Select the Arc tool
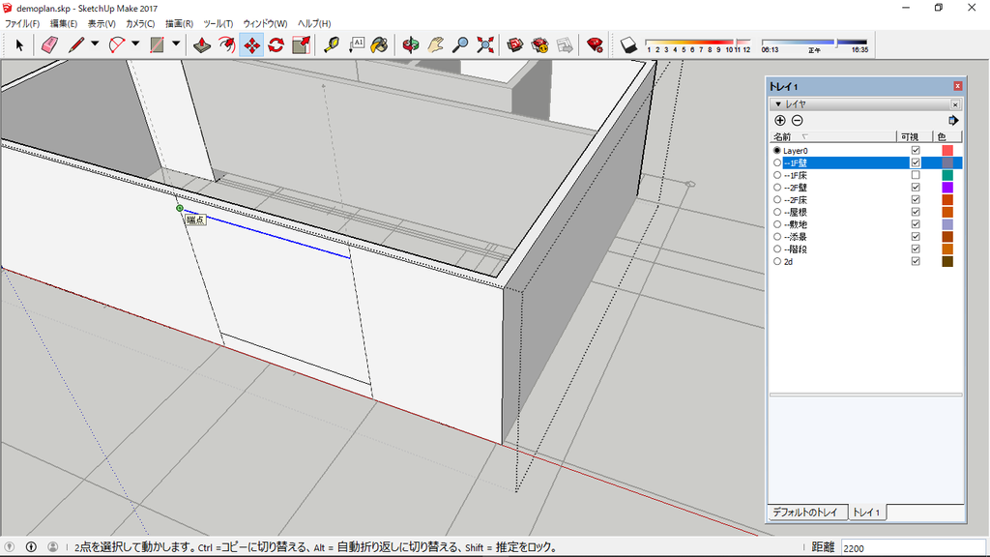 coord(117,44)
